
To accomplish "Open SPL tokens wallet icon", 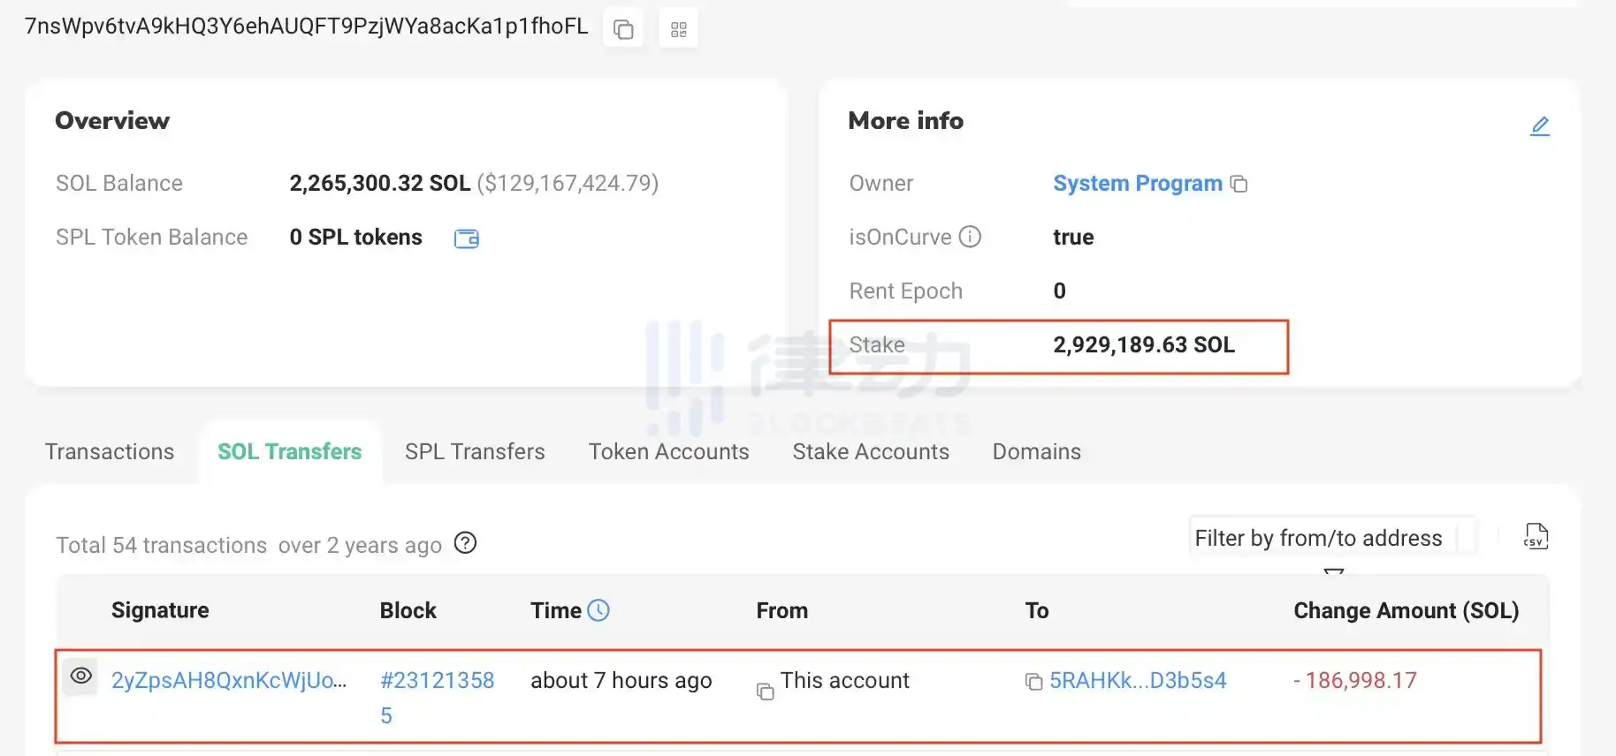I will (x=466, y=238).
